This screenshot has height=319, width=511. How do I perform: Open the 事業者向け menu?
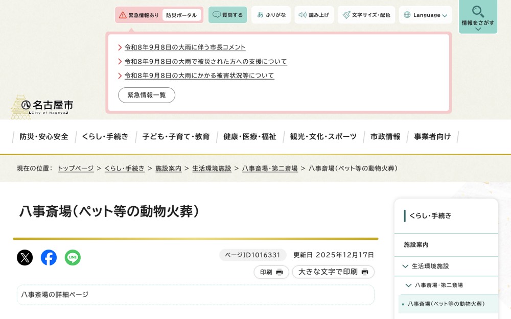pos(432,137)
